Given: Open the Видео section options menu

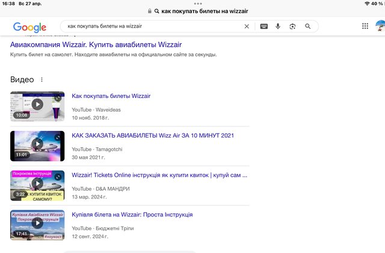Looking at the screenshot, I should (42, 79).
